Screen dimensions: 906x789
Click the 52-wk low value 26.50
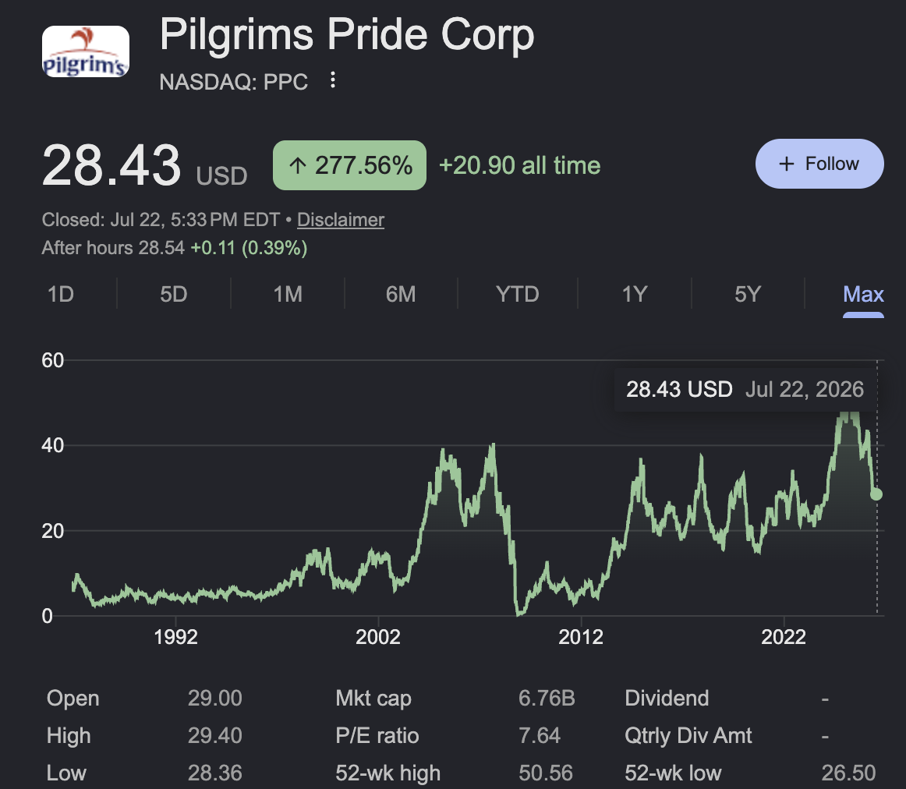point(848,773)
